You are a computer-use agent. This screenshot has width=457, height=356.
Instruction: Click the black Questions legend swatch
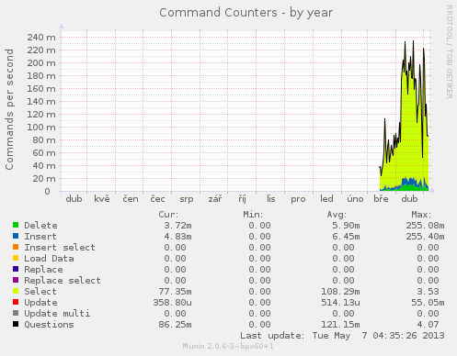pos(16,324)
